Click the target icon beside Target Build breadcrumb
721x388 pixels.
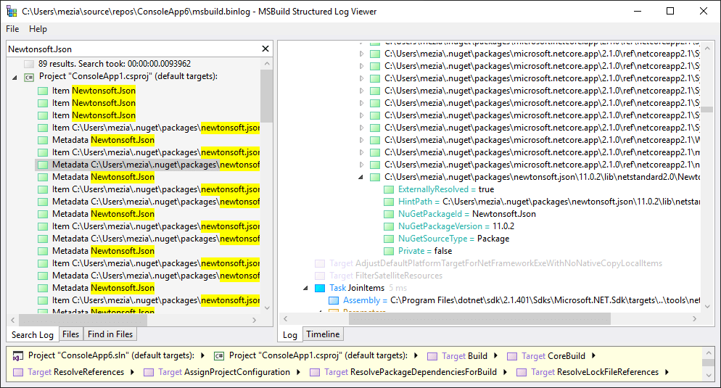click(432, 356)
